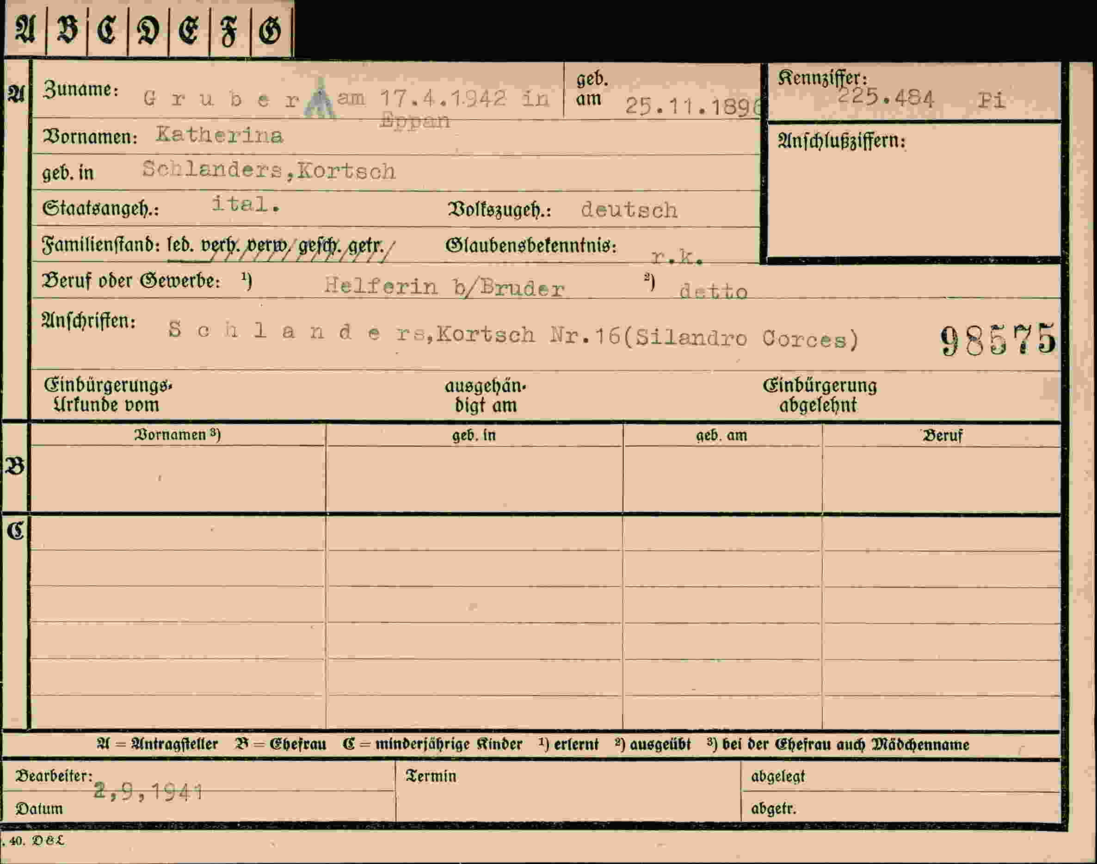1097x864 pixels.
Task: Click the 'ausgehändigt am' label
Action: 486,395
